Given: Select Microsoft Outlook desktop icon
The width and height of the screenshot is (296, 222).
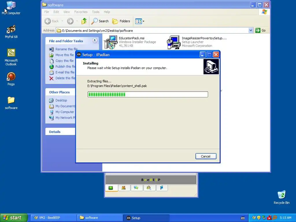Looking at the screenshot, I should click(11, 57).
